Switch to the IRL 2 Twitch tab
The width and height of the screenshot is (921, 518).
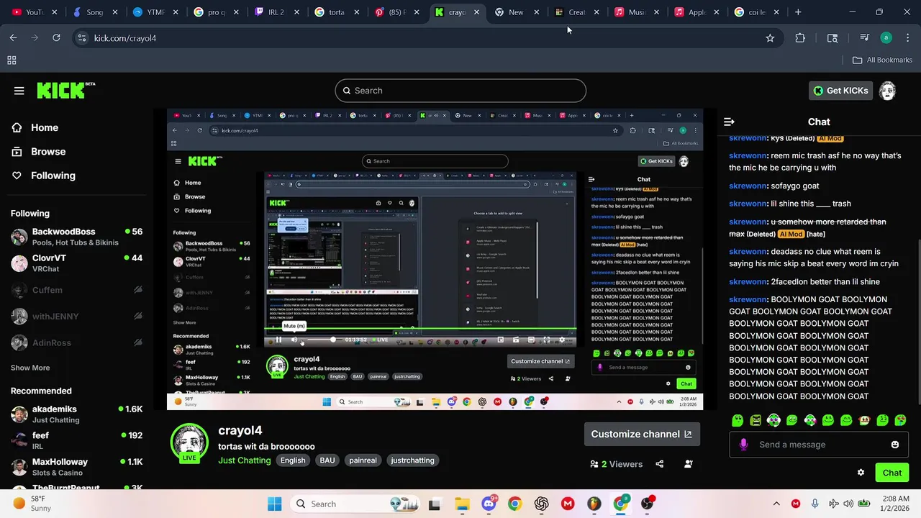pos(276,12)
